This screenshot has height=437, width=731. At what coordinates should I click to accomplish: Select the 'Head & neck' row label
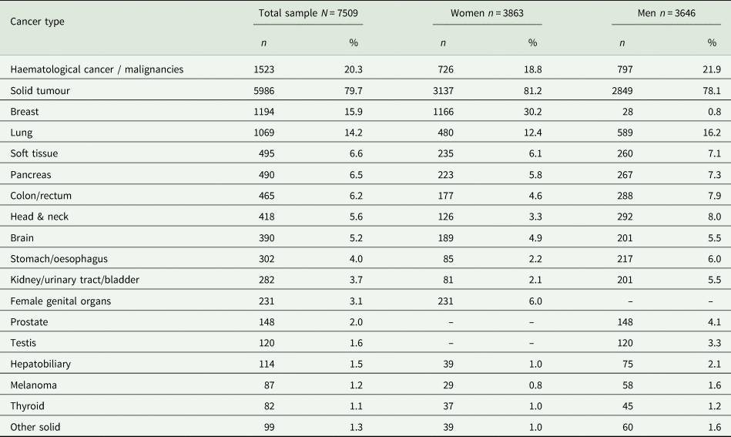(39, 217)
